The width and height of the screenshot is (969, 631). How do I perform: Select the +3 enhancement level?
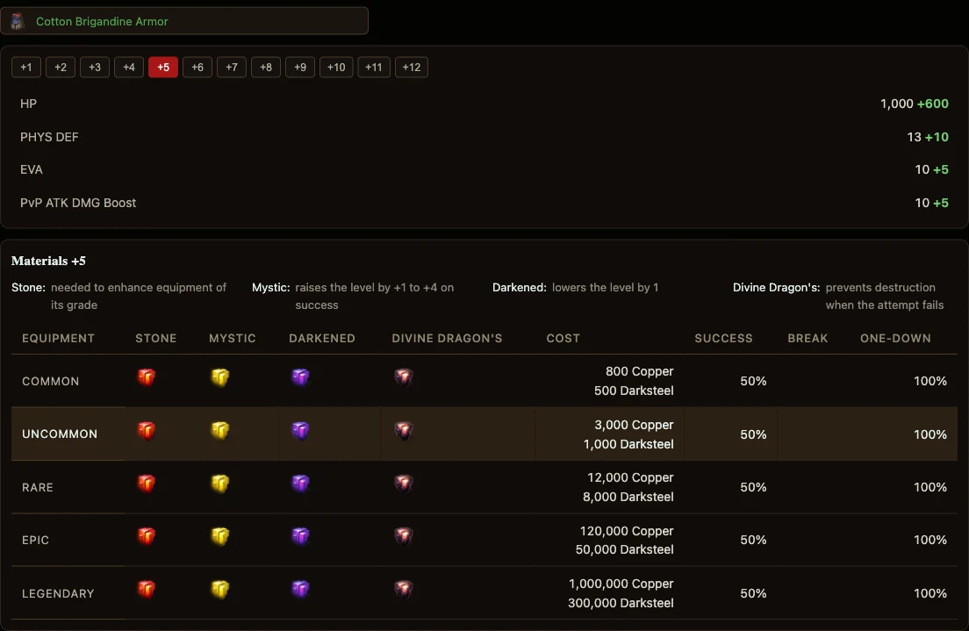(x=95, y=68)
